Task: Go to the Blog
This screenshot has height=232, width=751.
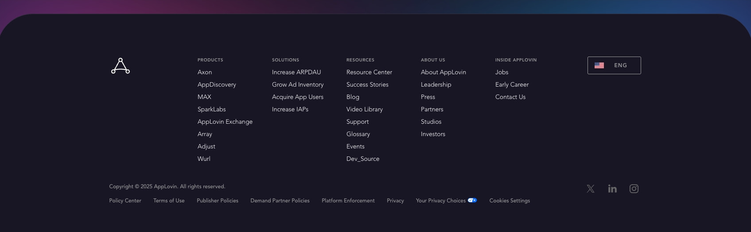Action: coord(353,97)
